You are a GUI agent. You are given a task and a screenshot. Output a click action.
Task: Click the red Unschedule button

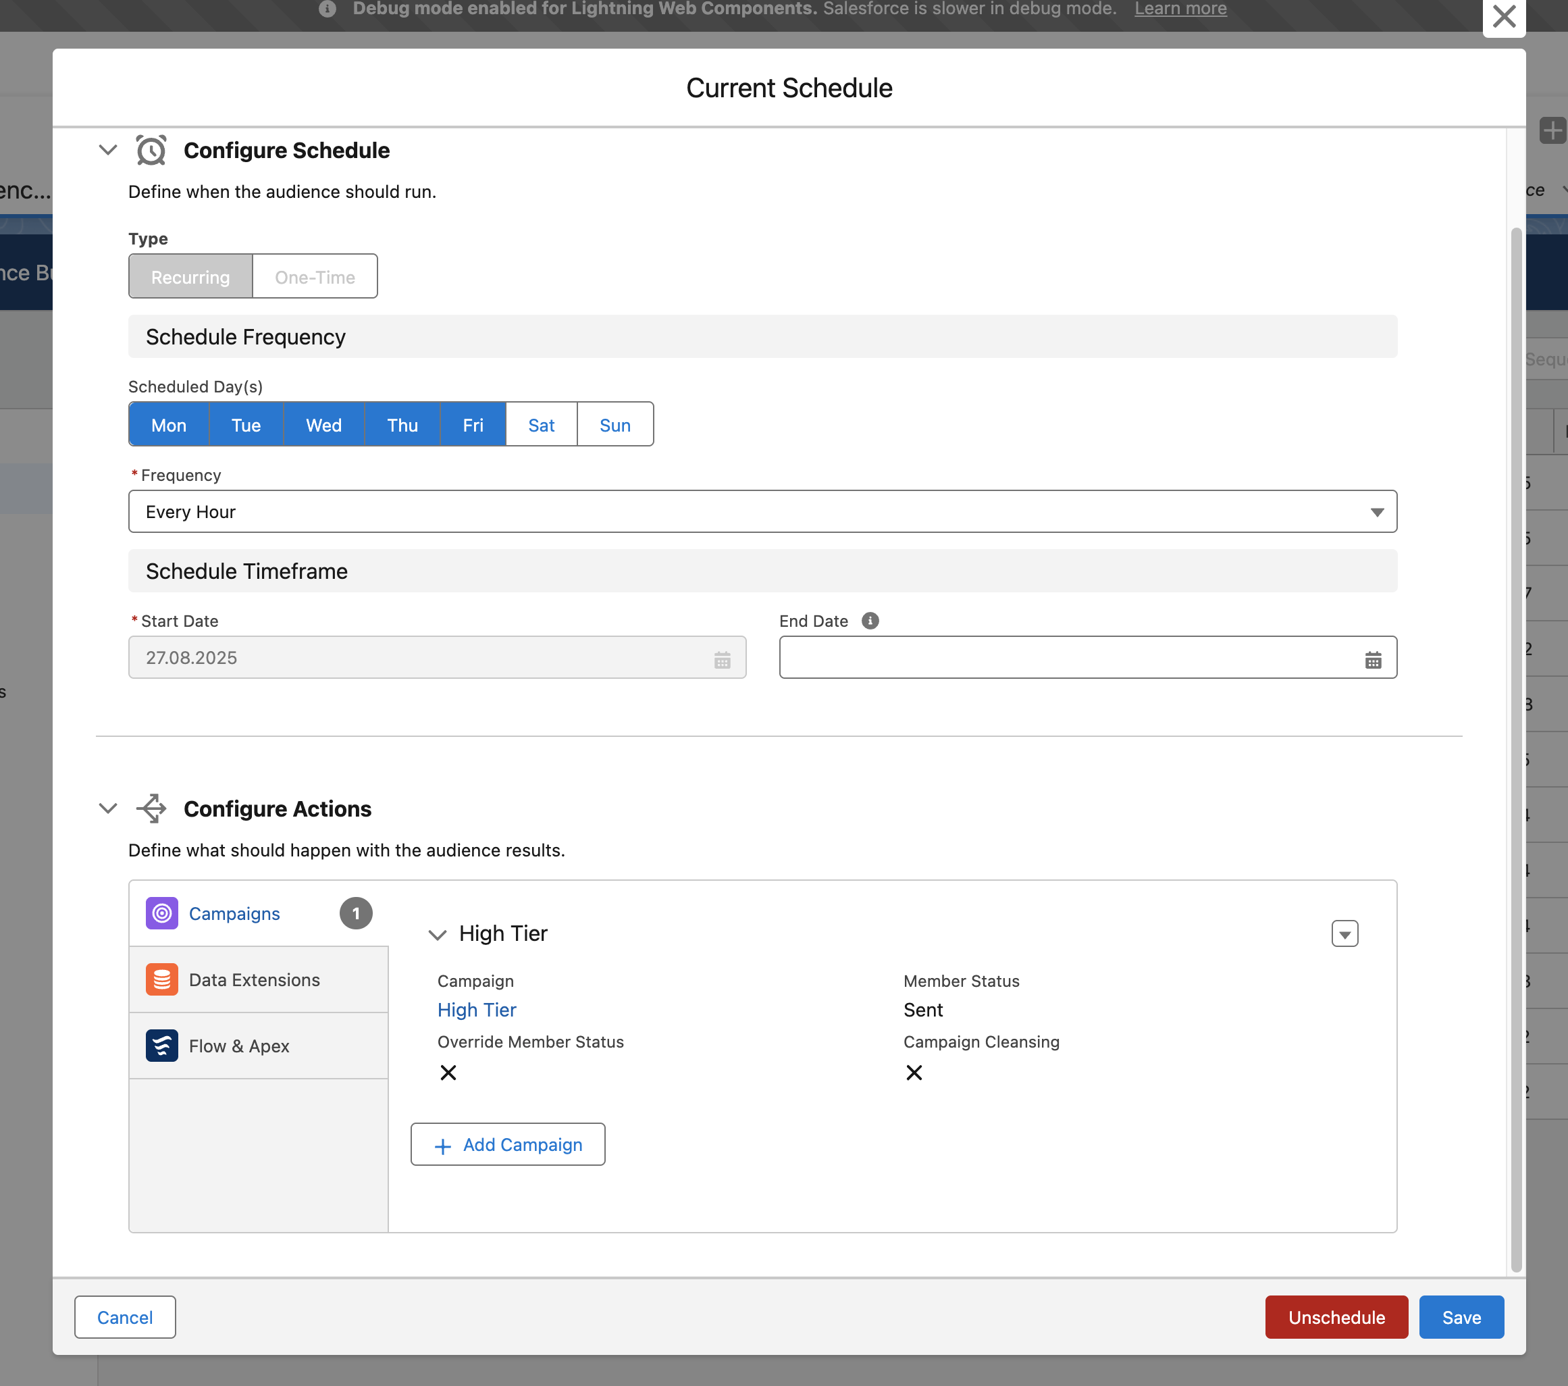coord(1336,1317)
